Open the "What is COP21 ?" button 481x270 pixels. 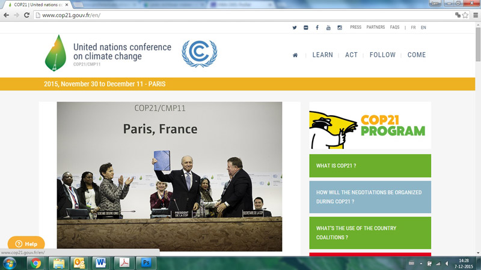(x=370, y=166)
